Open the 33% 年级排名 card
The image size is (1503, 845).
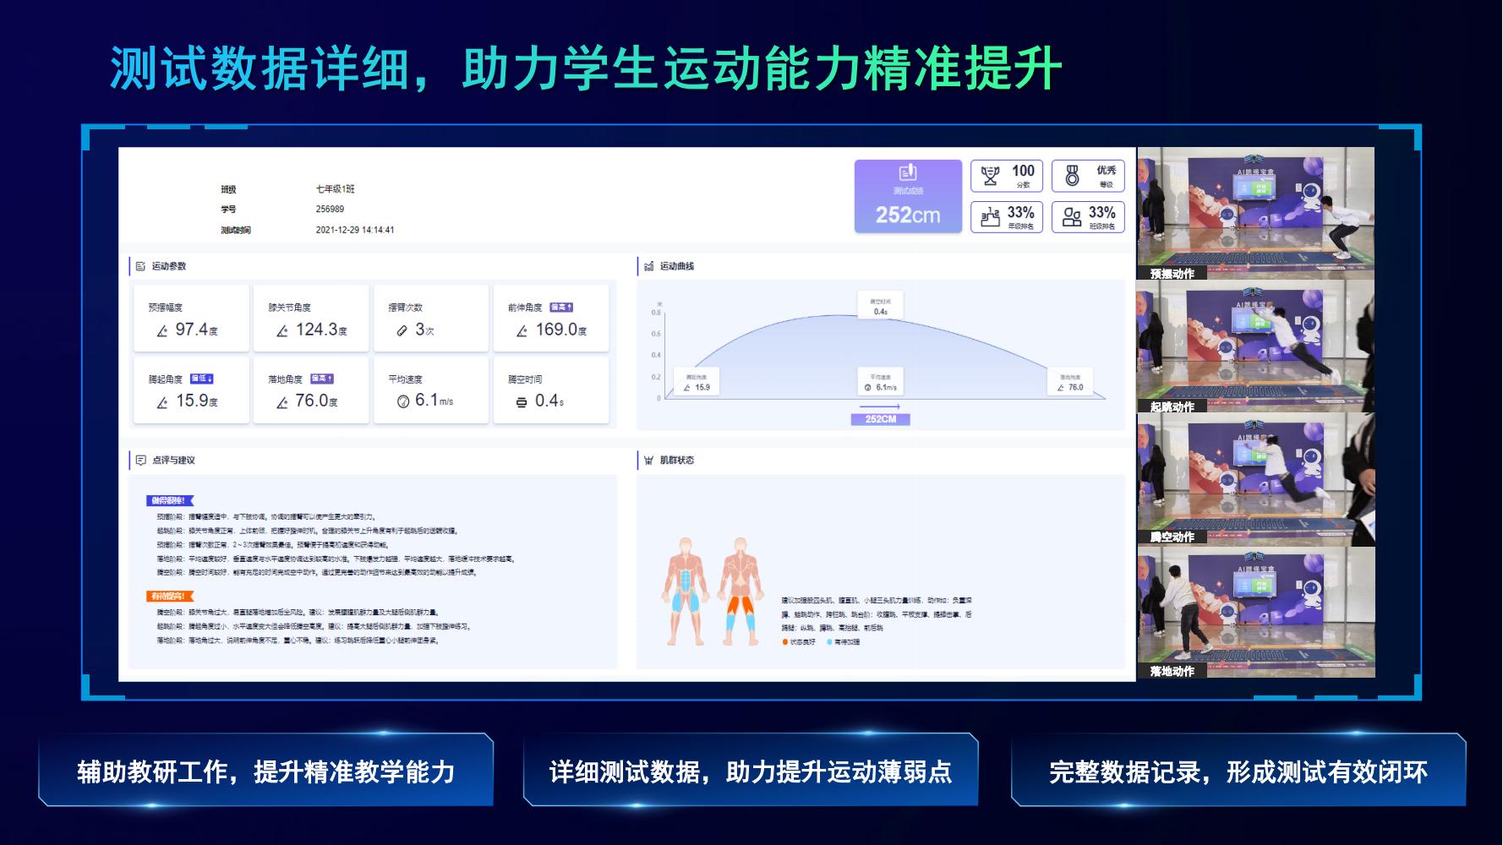[x=1007, y=217]
